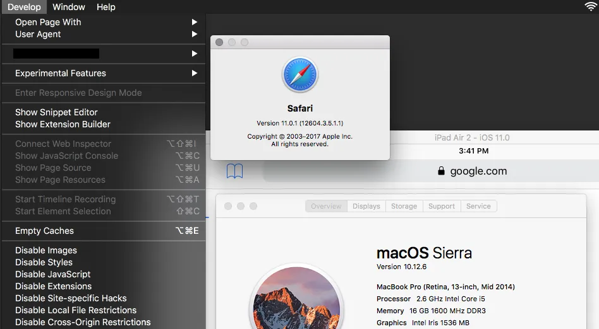Choose Disable Site-specific Hacks
Viewport: 599px width, 329px height.
click(104, 298)
